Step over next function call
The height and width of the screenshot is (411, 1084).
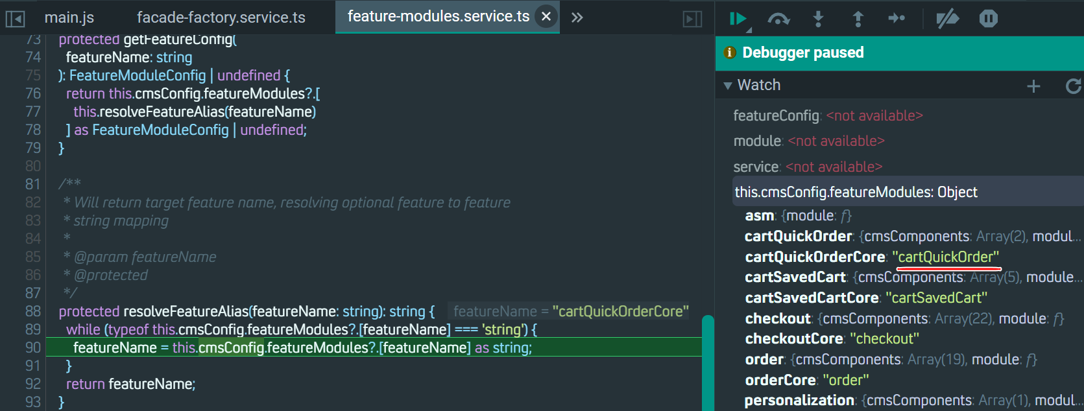778,19
